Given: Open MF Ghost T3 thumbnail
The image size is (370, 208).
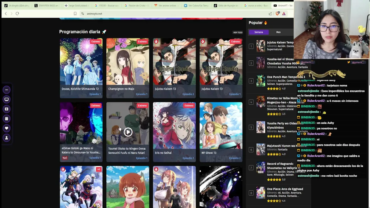Looking at the screenshot, I should point(221,125).
